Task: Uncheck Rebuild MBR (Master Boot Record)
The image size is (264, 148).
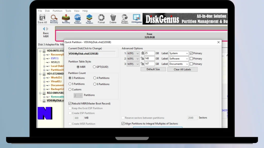Action: pos(70,104)
